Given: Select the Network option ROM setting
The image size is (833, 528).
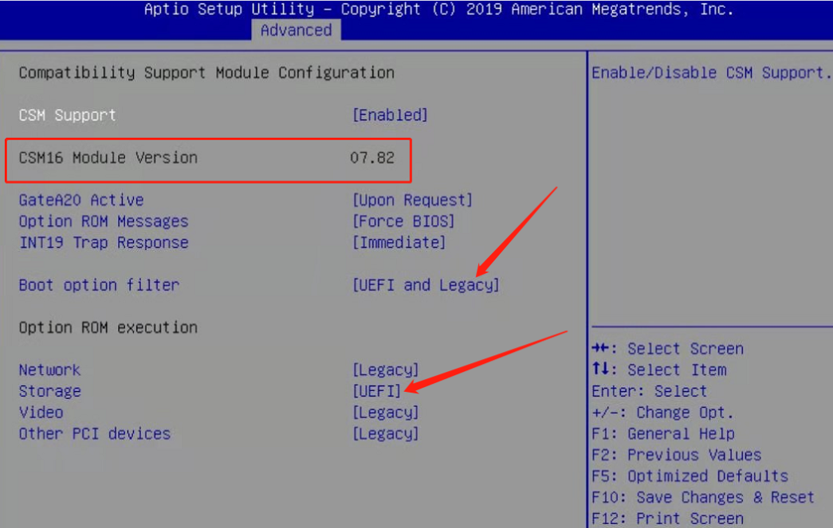Looking at the screenshot, I should click(x=49, y=370).
